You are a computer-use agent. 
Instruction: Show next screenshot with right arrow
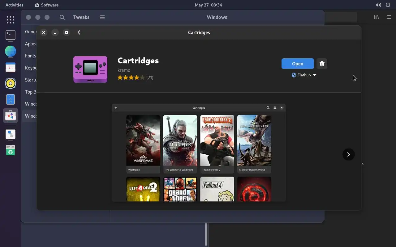point(348,154)
